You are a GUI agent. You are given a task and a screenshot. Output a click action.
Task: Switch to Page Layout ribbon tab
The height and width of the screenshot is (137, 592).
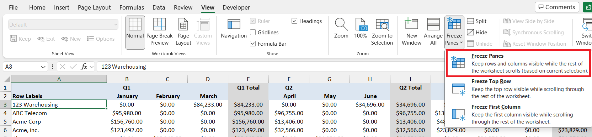tap(94, 7)
